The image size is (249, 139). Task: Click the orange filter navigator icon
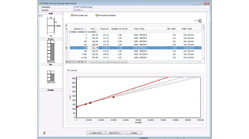click(x=85, y=61)
